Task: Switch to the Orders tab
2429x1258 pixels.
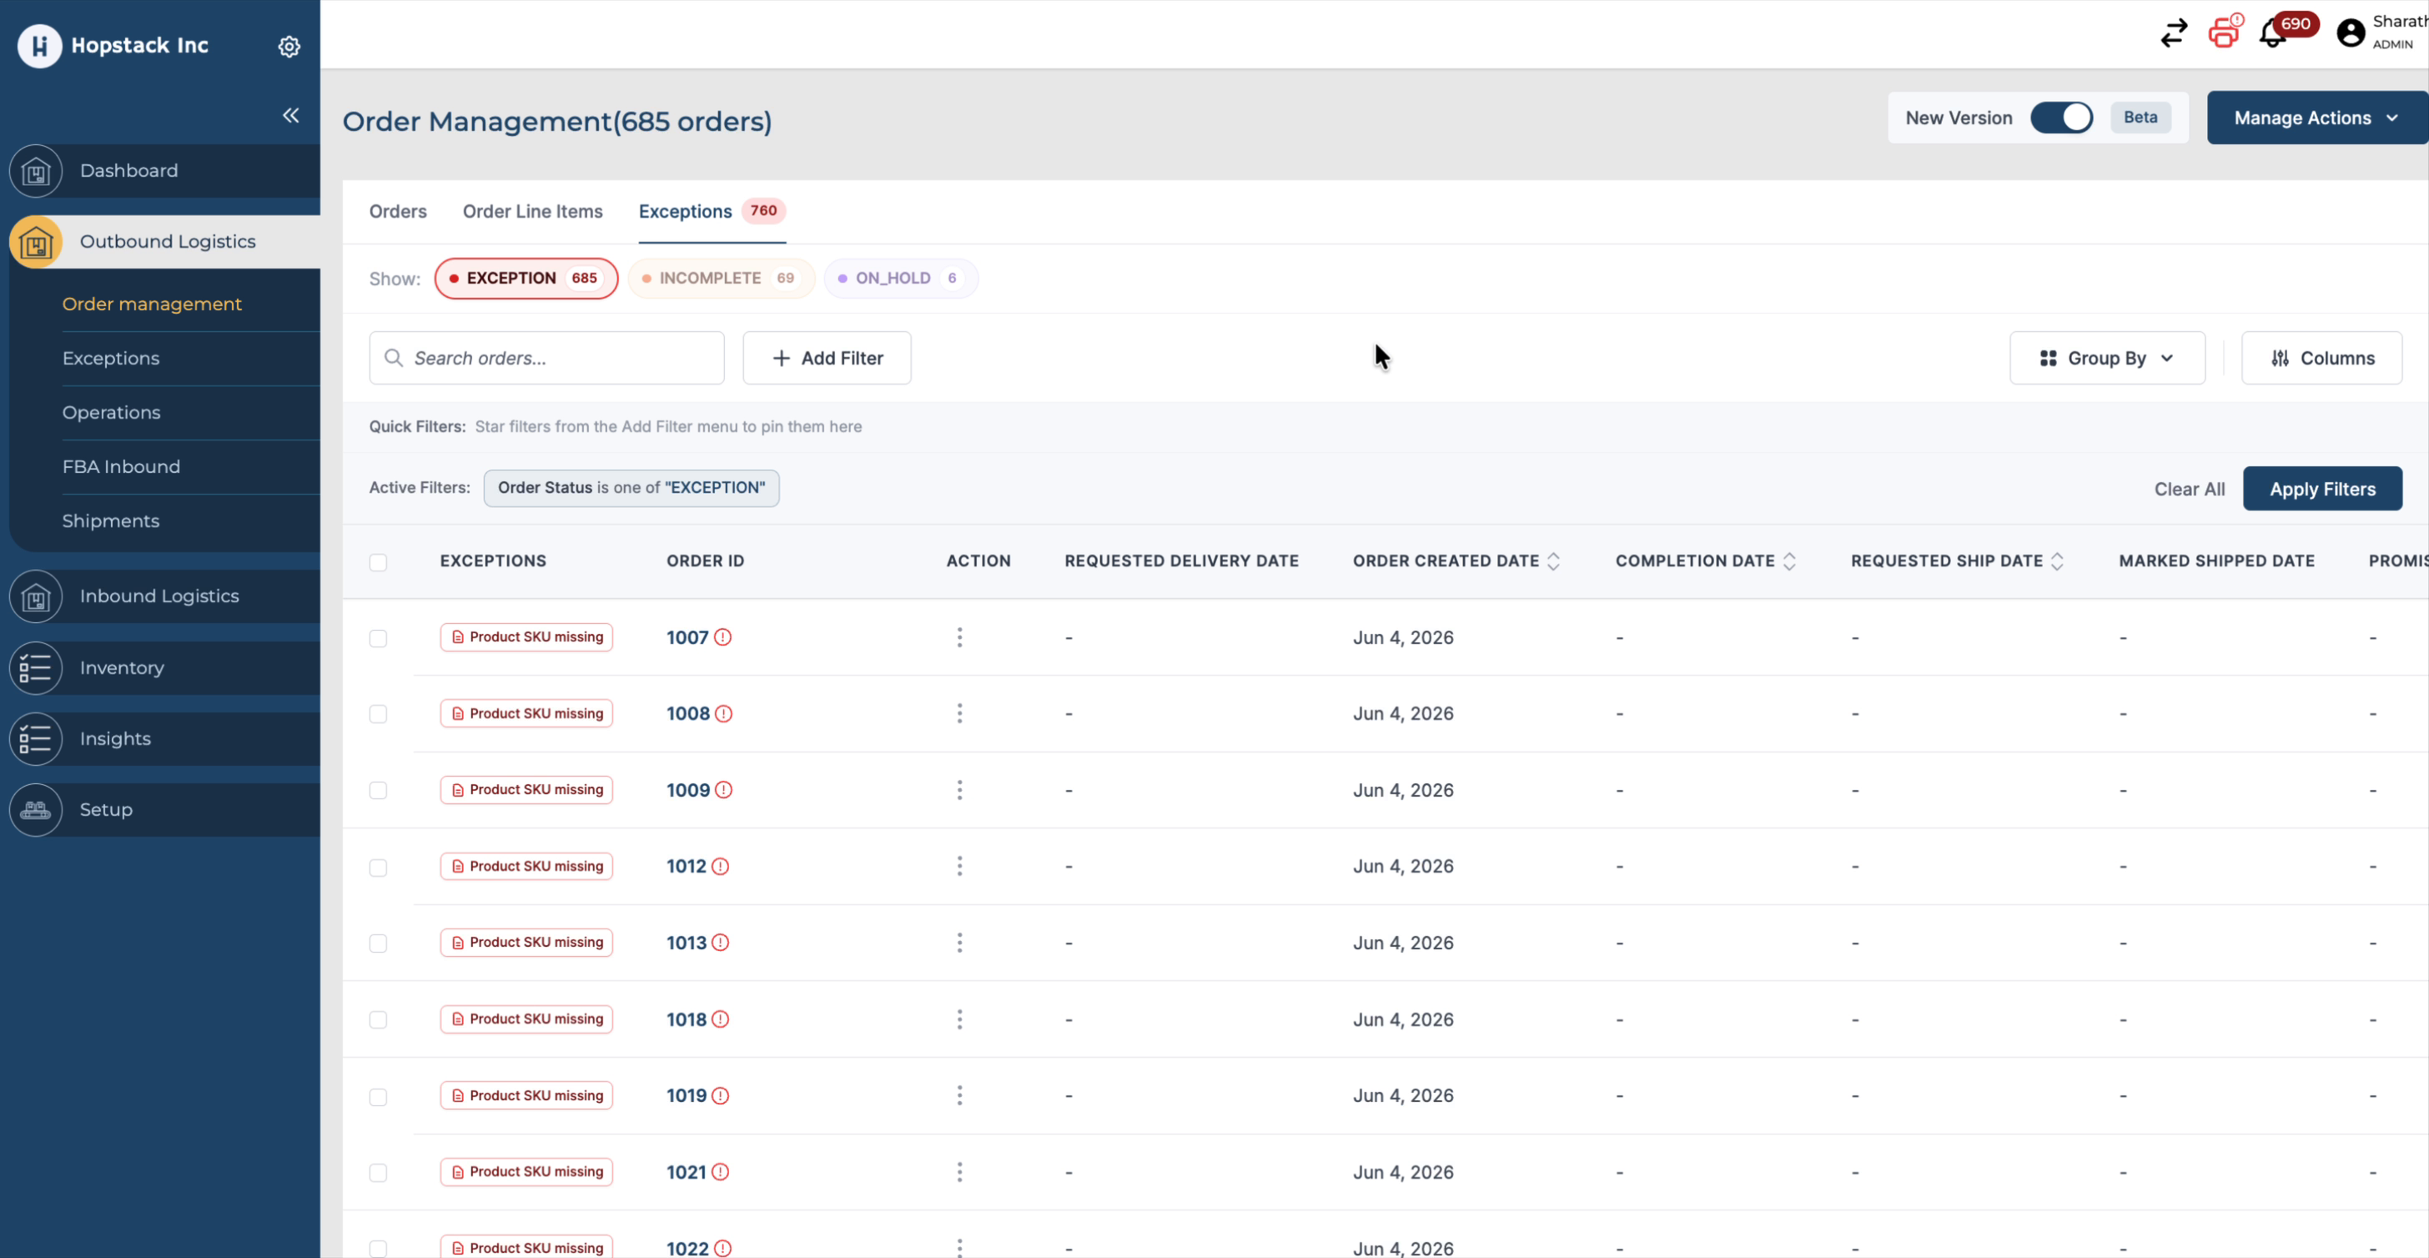Action: (x=398, y=211)
